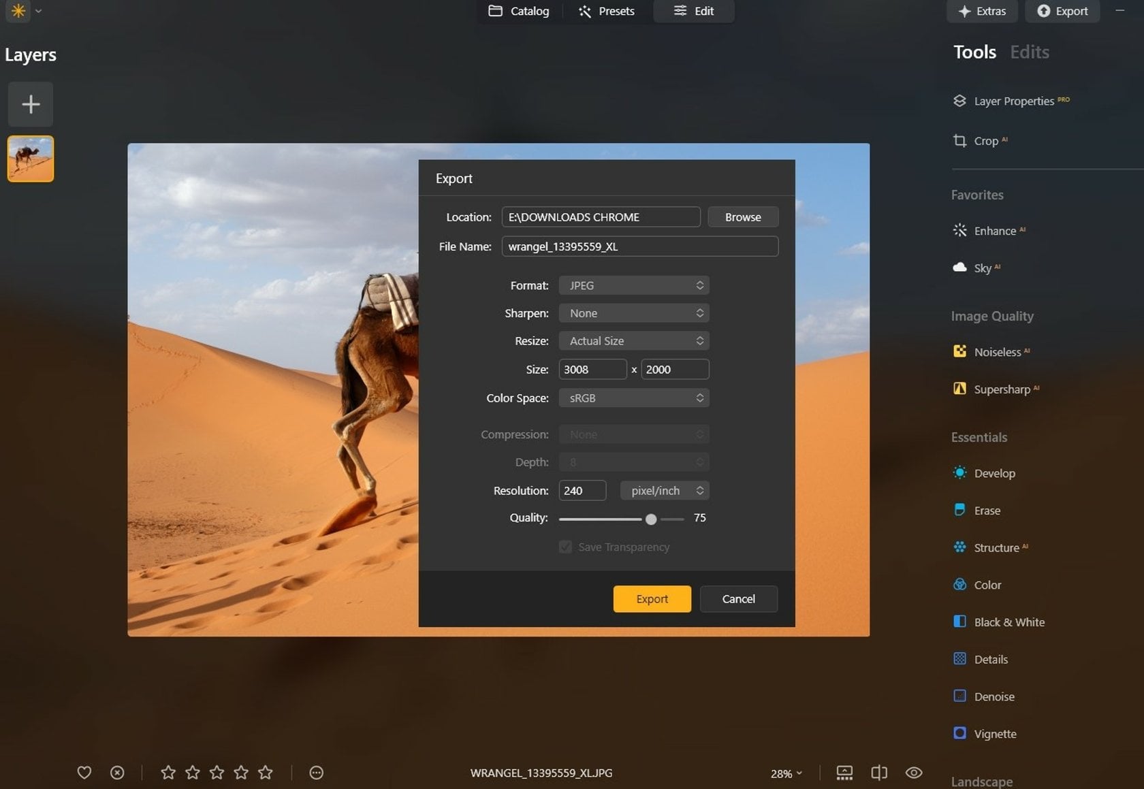Click the heart favorite icon
Viewport: 1144px width, 789px height.
coord(84,773)
